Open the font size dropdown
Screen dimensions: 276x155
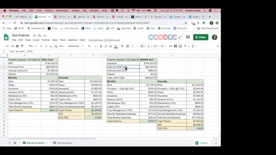92,46
